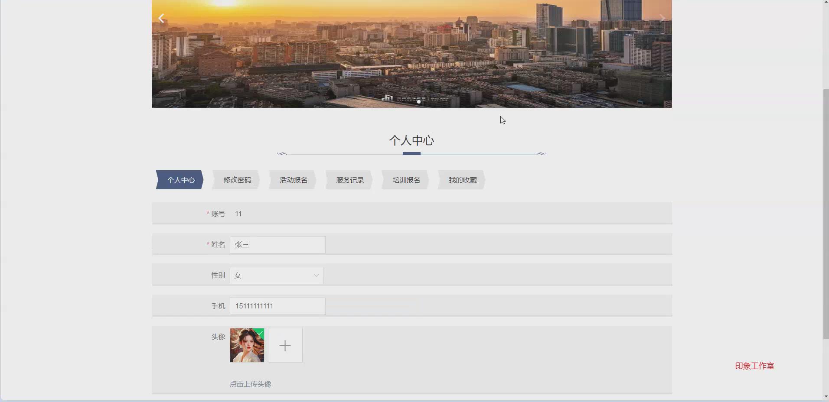Expand the gender options with the chevron
829x402 pixels.
316,275
